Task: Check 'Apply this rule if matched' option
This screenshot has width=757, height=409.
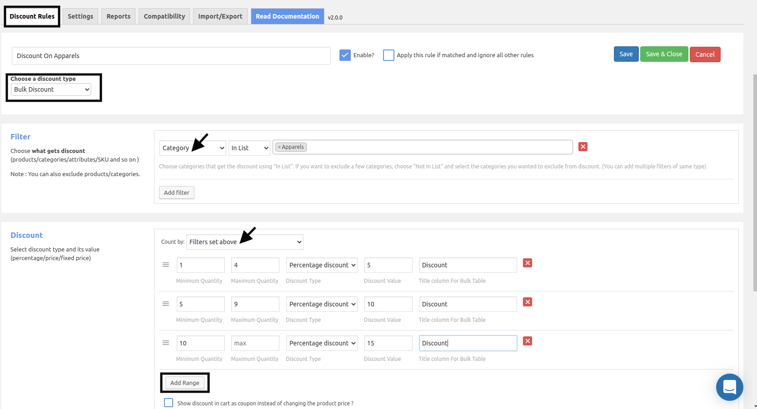Action: [x=388, y=55]
